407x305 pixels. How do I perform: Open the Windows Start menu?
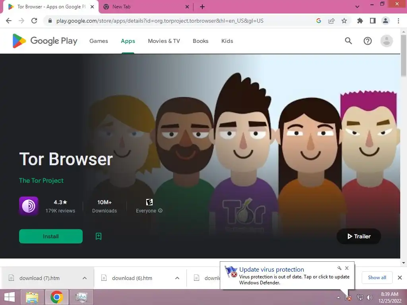point(10,297)
